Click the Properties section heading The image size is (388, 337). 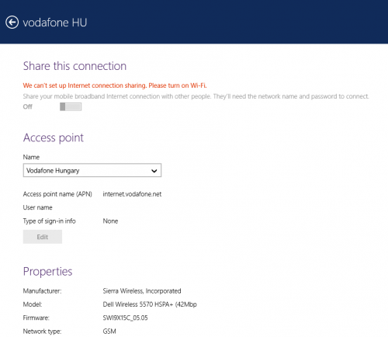tap(47, 272)
